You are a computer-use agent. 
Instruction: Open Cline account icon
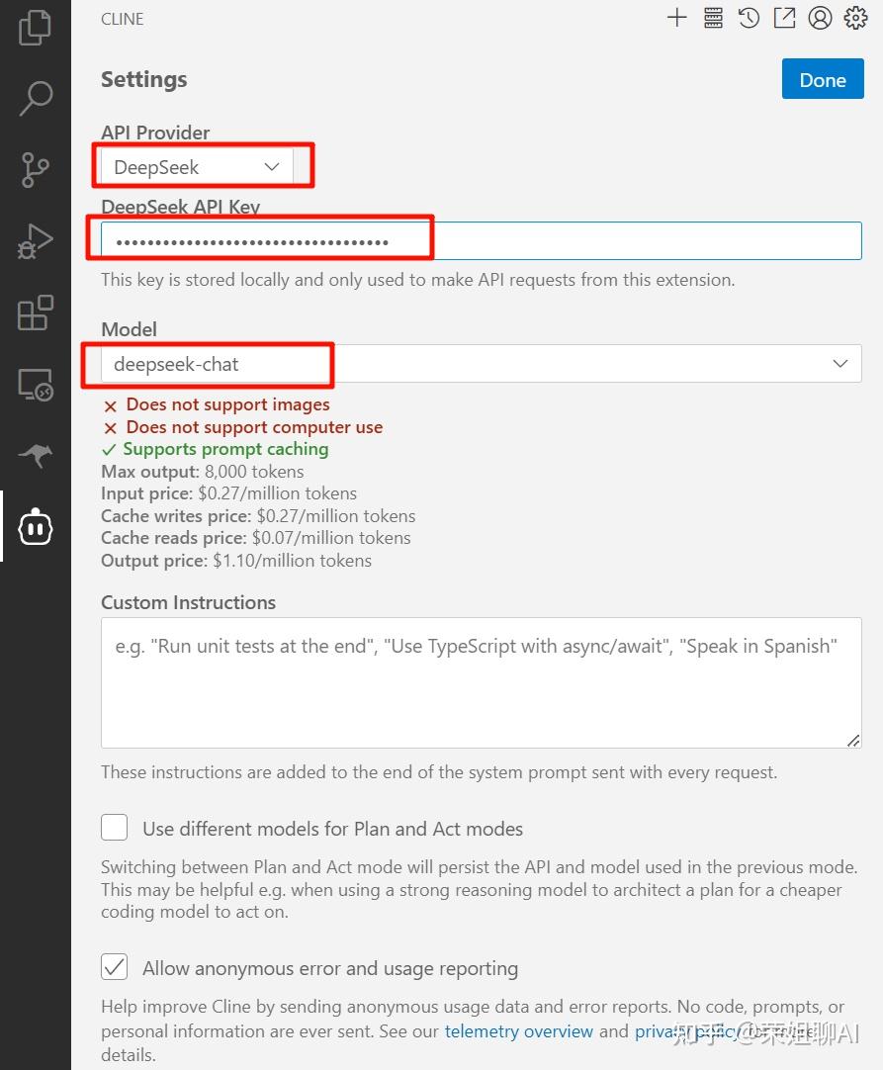820,18
